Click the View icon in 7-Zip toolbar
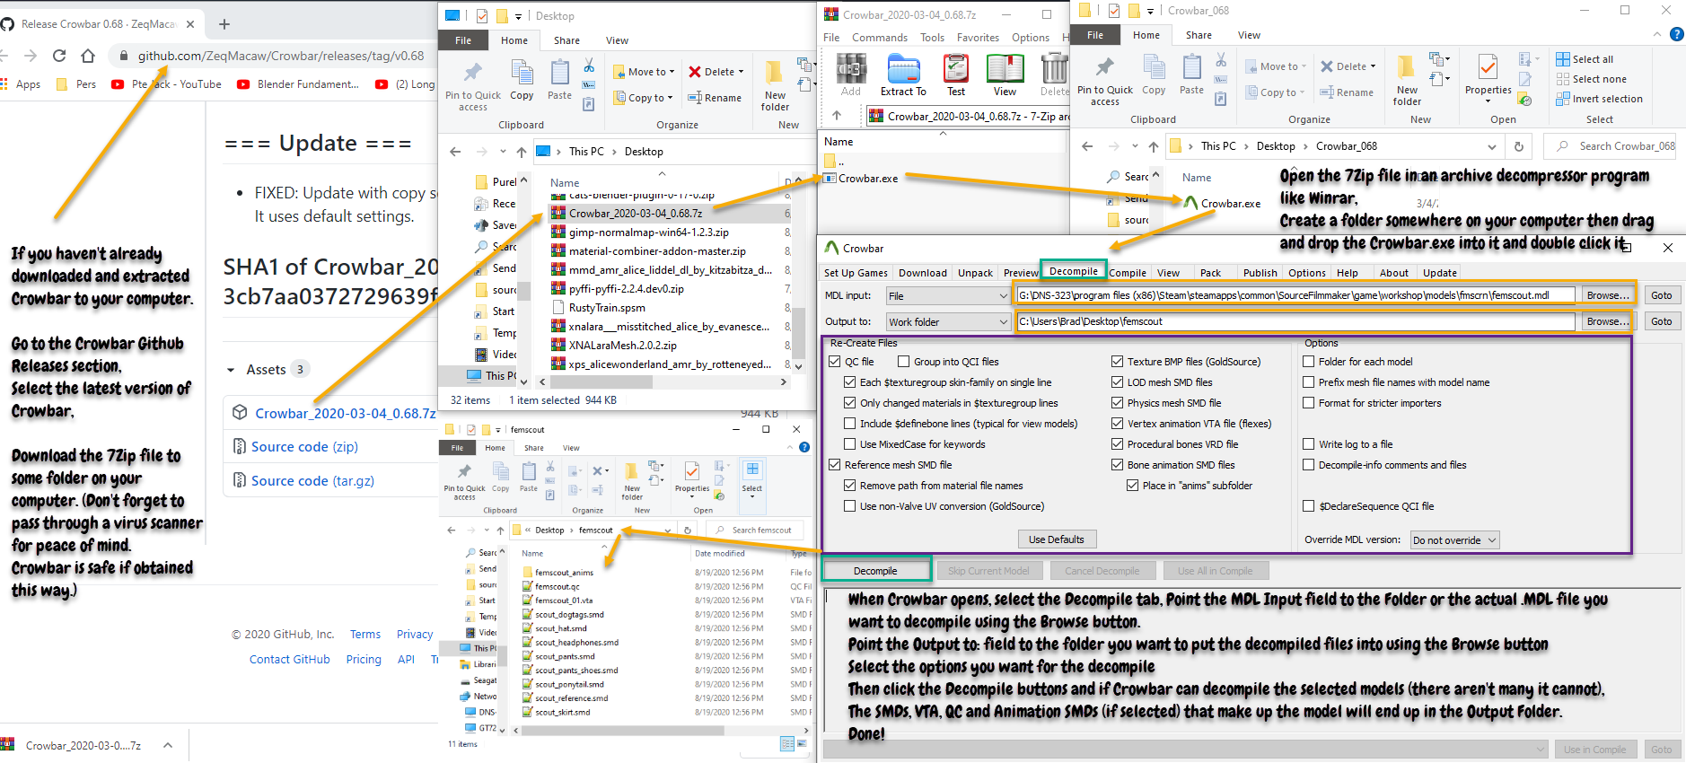Viewport: 1686px width, 763px height. (x=1005, y=75)
